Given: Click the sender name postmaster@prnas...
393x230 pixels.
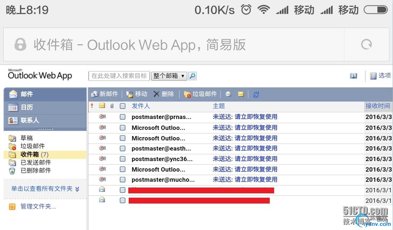Looking at the screenshot, I should pos(161,117).
